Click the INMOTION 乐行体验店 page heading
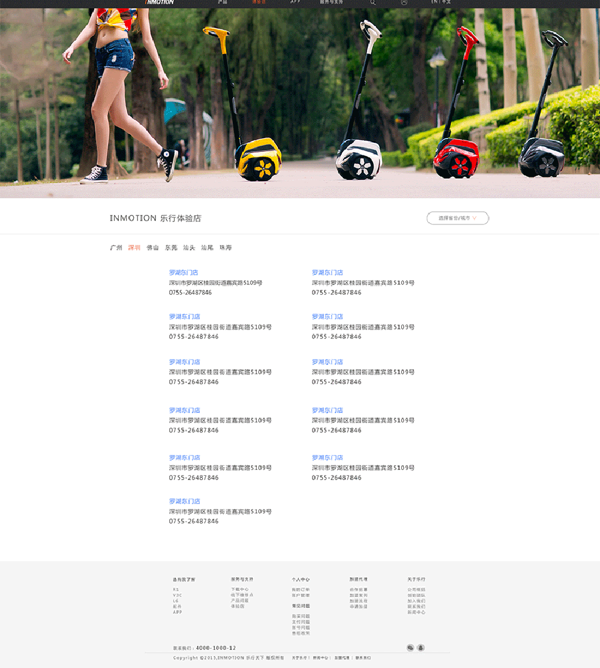 point(155,218)
